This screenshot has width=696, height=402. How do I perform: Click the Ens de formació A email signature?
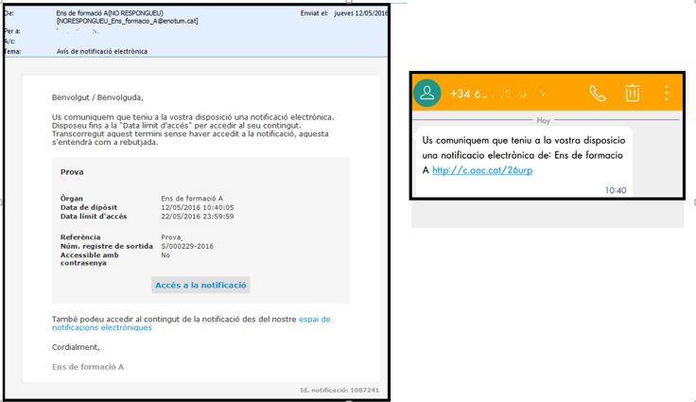(x=88, y=366)
